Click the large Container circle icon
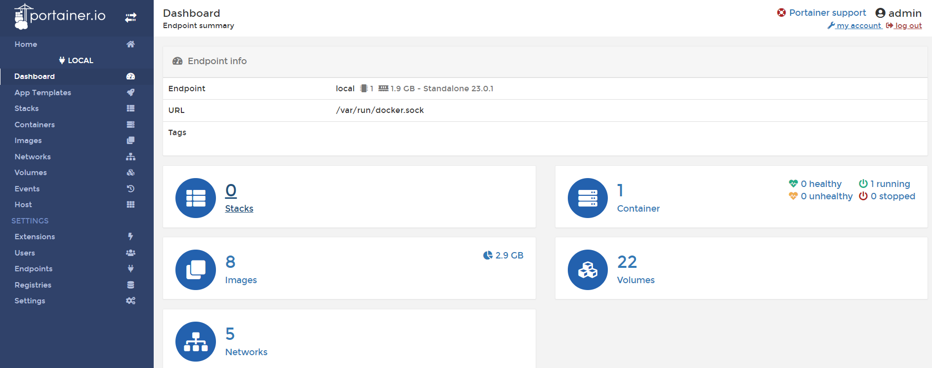Screen dimensions: 932x368 point(588,198)
